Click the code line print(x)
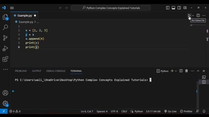This screenshot has height=117, width=209. point(32,43)
